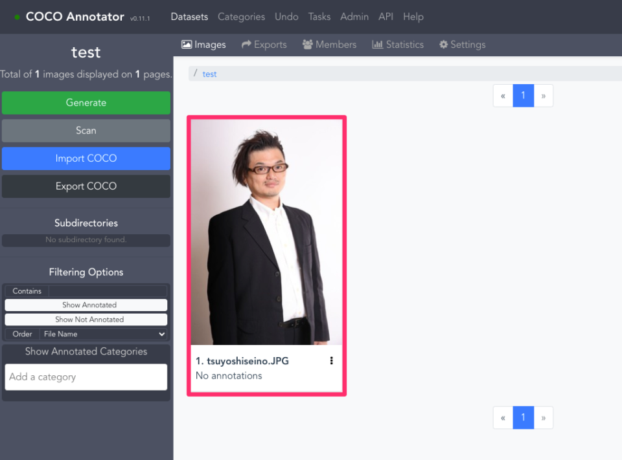Open the Help menu item

click(x=413, y=16)
